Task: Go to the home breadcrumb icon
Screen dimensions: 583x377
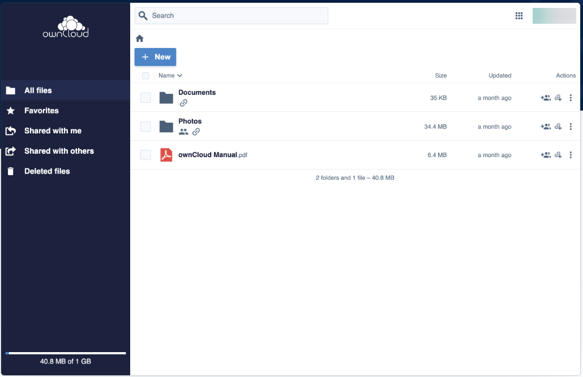Action: tap(140, 38)
